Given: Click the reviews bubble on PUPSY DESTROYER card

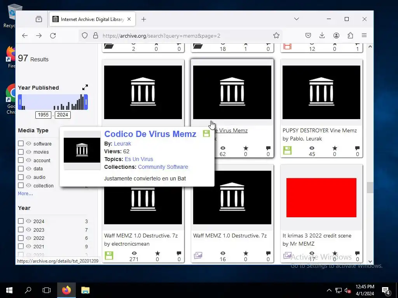Looking at the screenshot, I should coord(358,148).
